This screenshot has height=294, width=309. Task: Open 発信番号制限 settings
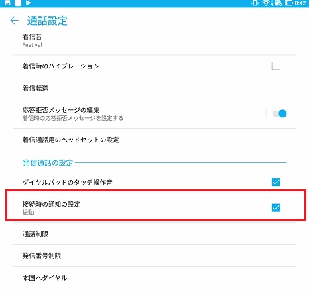click(x=154, y=256)
